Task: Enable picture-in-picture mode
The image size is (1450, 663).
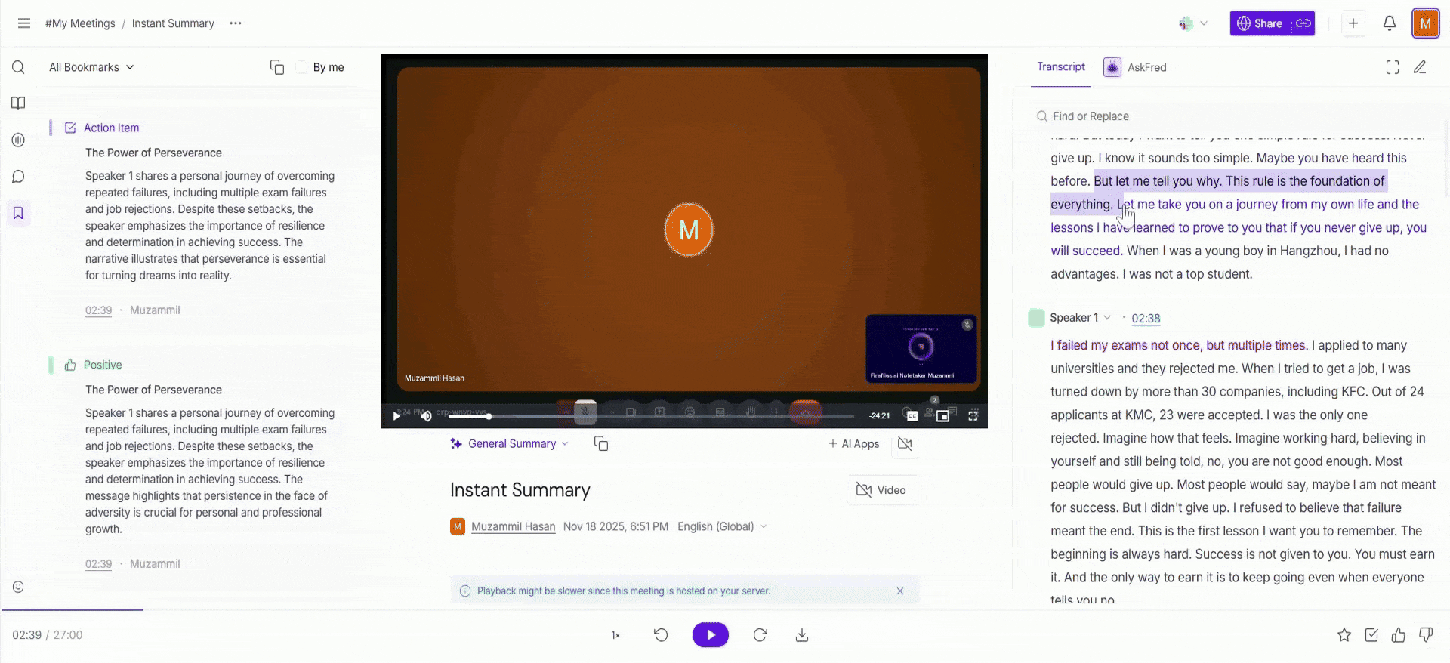Action: pos(942,415)
